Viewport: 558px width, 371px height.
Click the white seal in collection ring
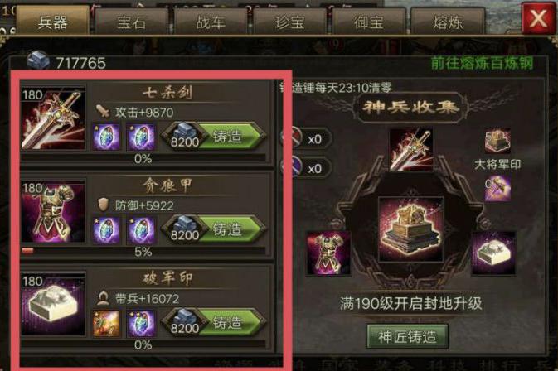(x=493, y=253)
